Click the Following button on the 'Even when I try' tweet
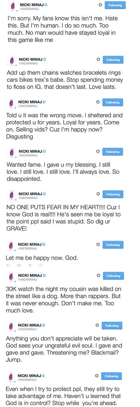The height and width of the screenshot is (407, 140). 111,376
